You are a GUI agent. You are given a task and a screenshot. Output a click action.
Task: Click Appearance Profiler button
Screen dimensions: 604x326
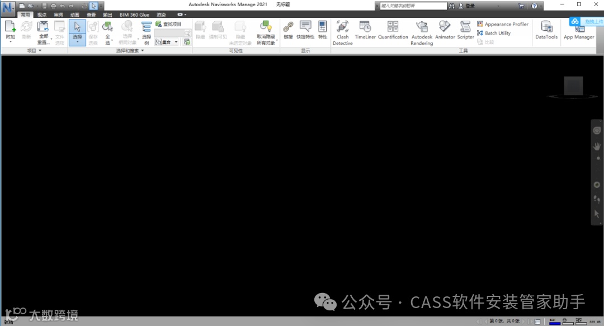point(503,24)
